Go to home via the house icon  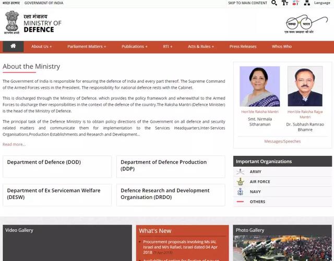pyautogui.click(x=13, y=46)
